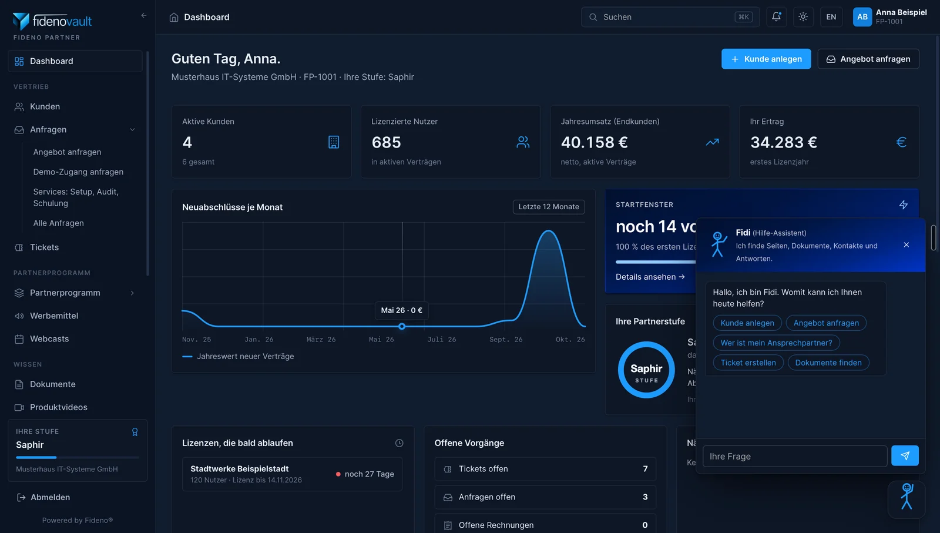The height and width of the screenshot is (533, 940).
Task: Toggle Fidi assistant floating button
Action: pyautogui.click(x=907, y=500)
